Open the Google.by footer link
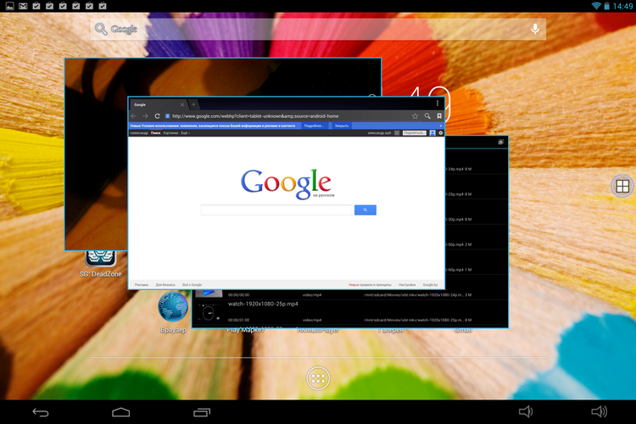Screen dimensions: 636x424 (430, 285)
